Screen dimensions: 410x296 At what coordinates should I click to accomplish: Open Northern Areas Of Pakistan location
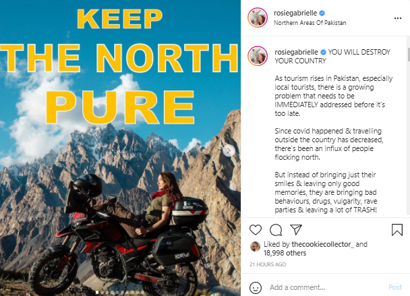(310, 23)
